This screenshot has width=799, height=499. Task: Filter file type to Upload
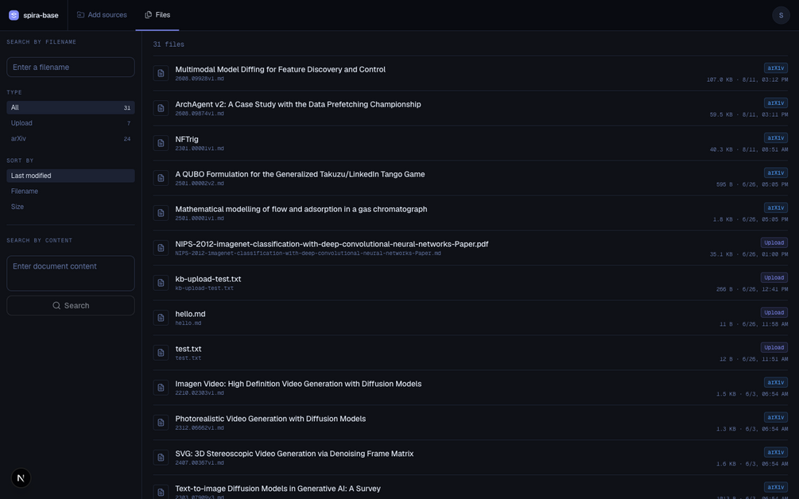[71, 123]
